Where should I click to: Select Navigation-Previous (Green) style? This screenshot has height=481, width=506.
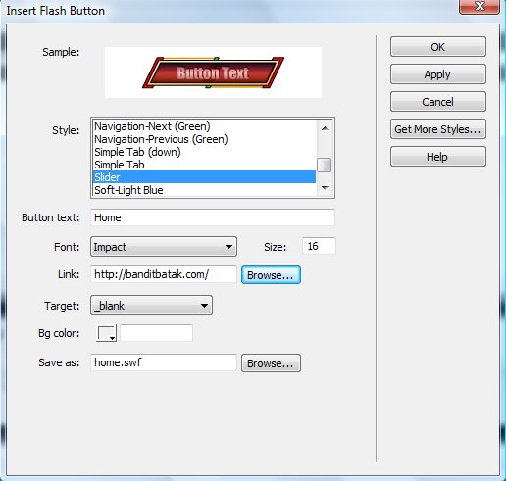(204, 139)
